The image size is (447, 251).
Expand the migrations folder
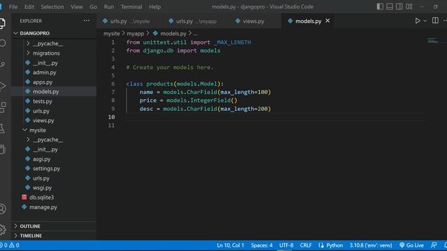tap(54, 53)
